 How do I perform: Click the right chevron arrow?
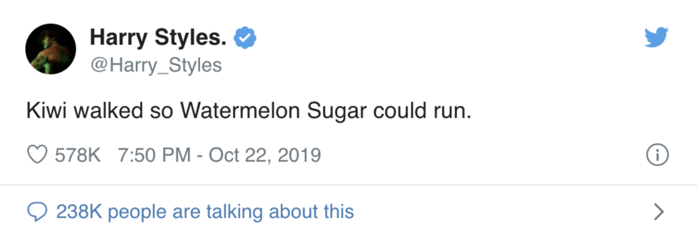coord(659,212)
